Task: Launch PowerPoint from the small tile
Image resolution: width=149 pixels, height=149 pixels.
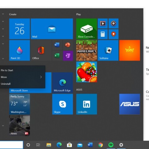Action: [68, 45]
